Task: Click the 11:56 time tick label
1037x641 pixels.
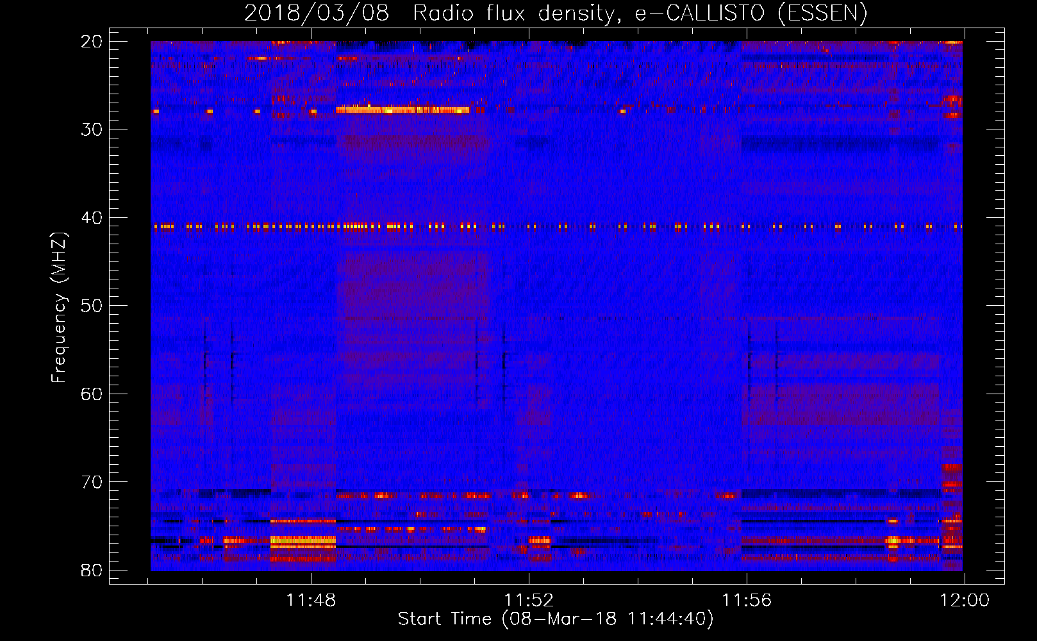Action: tap(747, 601)
